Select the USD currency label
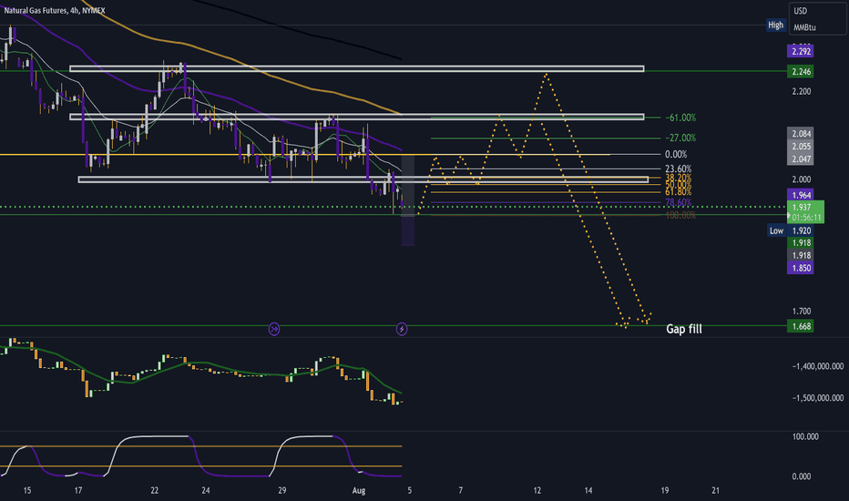849x501 pixels. pyautogui.click(x=801, y=11)
